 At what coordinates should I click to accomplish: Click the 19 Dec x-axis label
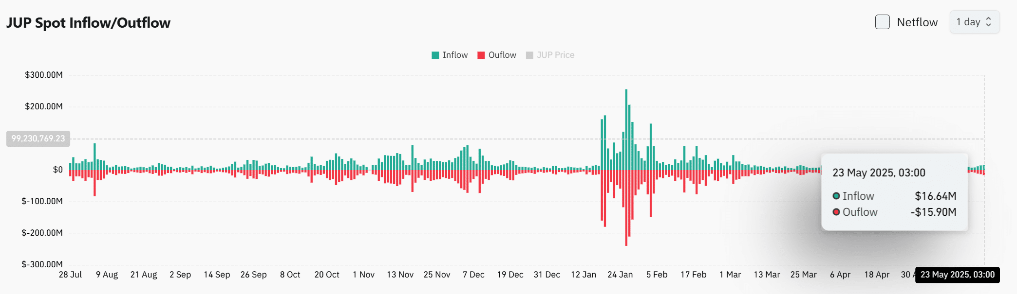click(510, 275)
